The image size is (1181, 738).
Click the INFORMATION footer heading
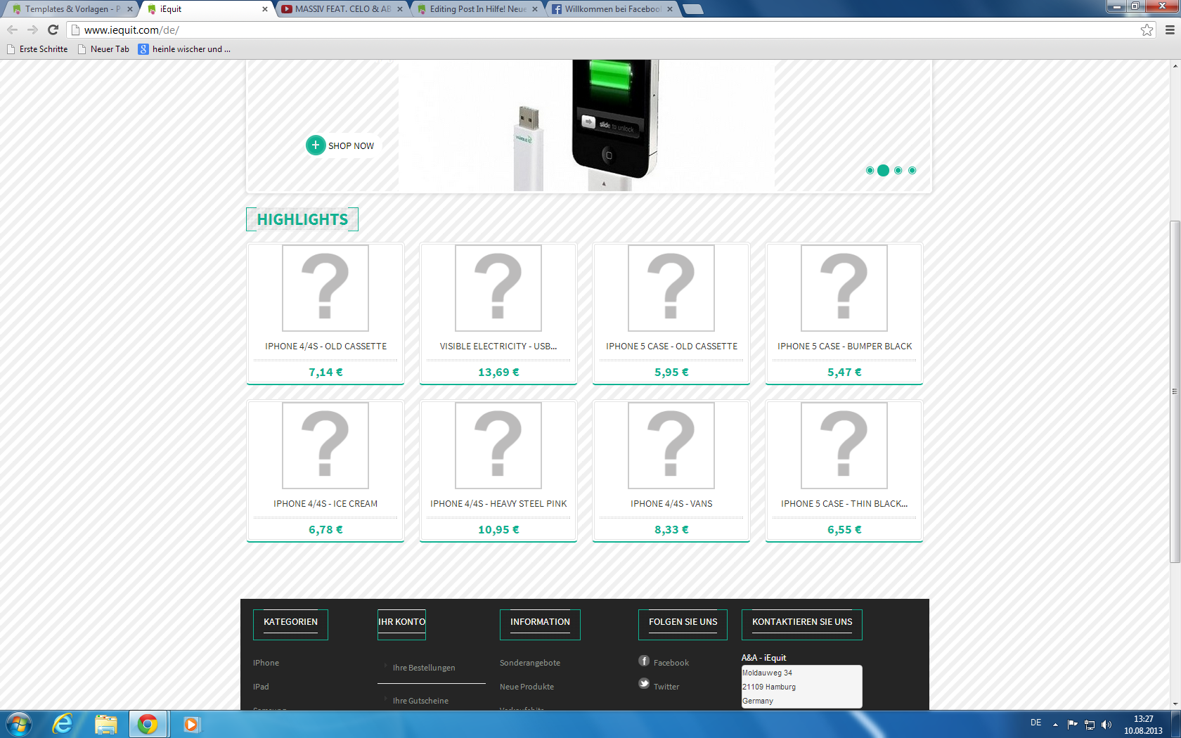[x=540, y=622]
